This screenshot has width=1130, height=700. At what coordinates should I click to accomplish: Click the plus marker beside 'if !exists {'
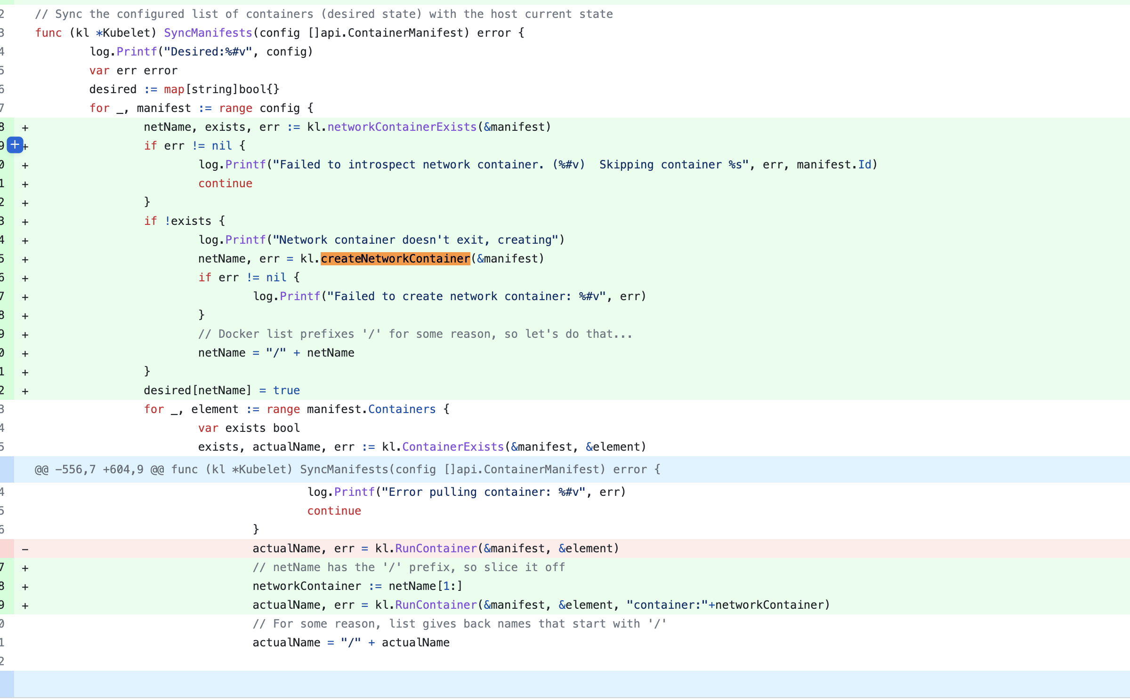25,222
